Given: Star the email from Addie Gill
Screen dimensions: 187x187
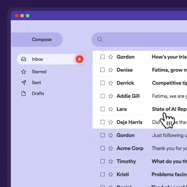Looking at the screenshot, I should point(111,96).
